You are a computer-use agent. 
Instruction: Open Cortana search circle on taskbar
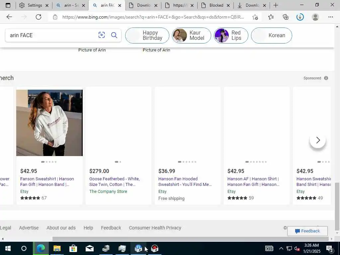tap(24, 248)
